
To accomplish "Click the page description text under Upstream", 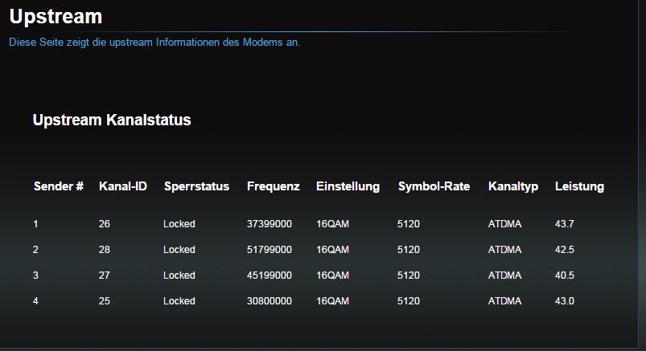I will (x=154, y=42).
